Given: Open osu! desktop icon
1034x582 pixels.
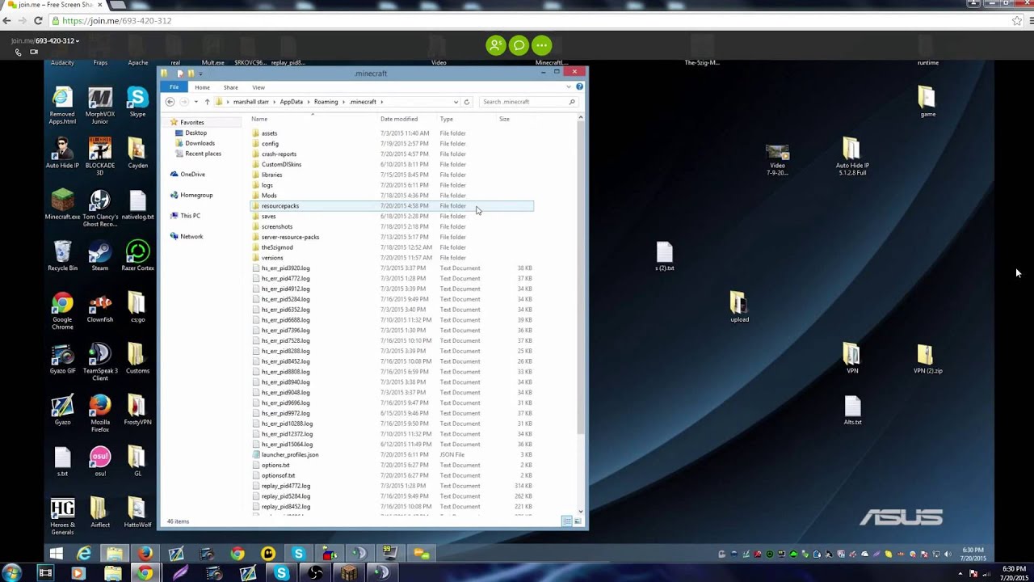Looking at the screenshot, I should point(100,461).
